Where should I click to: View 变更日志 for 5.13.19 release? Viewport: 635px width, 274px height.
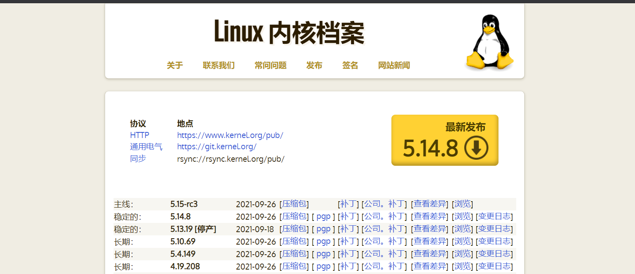tap(494, 229)
